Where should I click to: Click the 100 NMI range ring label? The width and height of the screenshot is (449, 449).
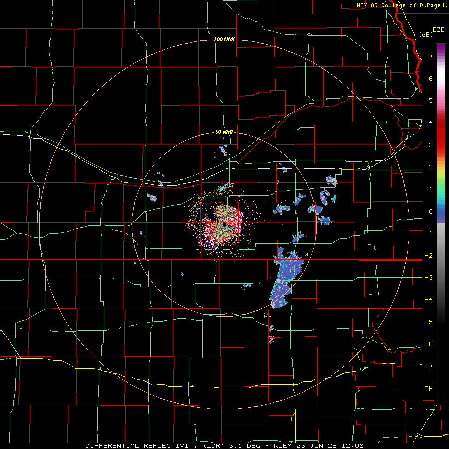tap(224, 39)
